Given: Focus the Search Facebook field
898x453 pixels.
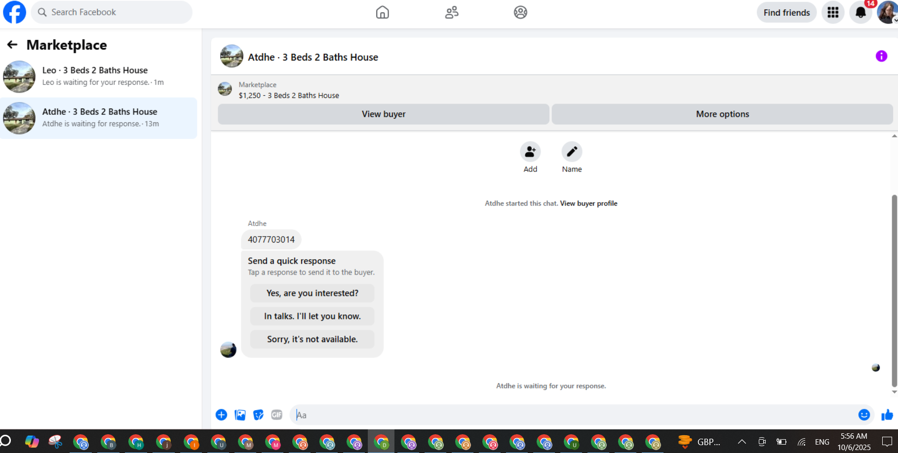Looking at the screenshot, I should point(112,12).
